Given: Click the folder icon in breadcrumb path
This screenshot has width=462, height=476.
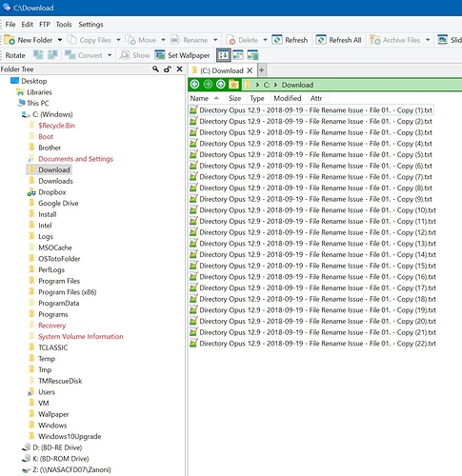Looking at the screenshot, I should (248, 85).
